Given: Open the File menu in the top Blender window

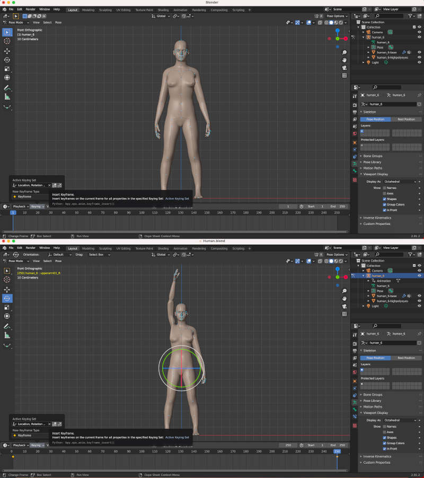Looking at the screenshot, I should click(11, 10).
